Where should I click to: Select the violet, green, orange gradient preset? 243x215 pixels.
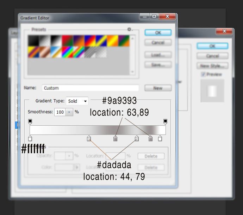coord(124,41)
